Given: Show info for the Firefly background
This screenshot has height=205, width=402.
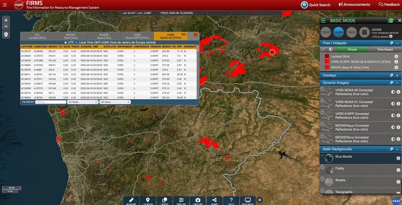Looking at the screenshot, I should (398, 170).
